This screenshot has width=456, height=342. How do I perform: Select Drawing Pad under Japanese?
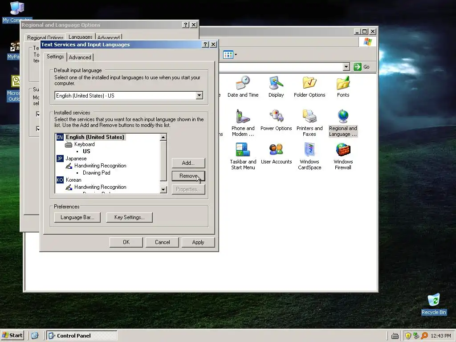pos(96,173)
